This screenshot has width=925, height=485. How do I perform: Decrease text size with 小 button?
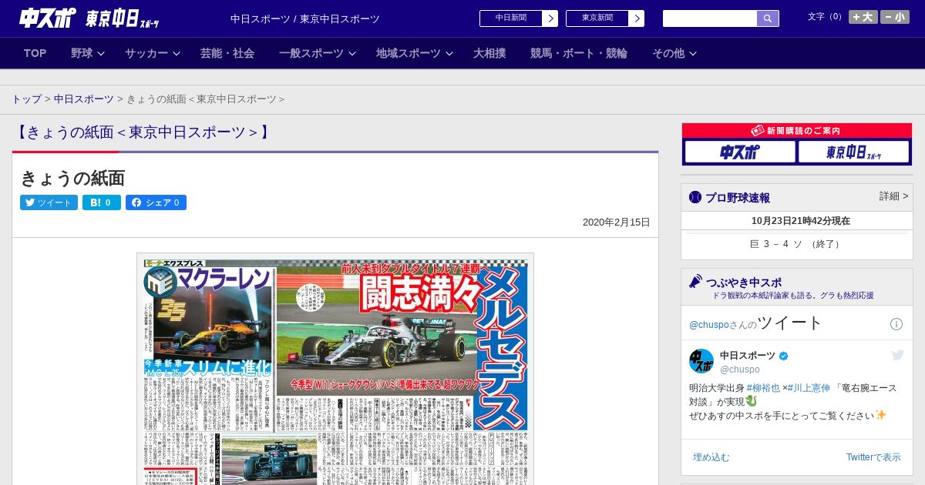coord(895,17)
